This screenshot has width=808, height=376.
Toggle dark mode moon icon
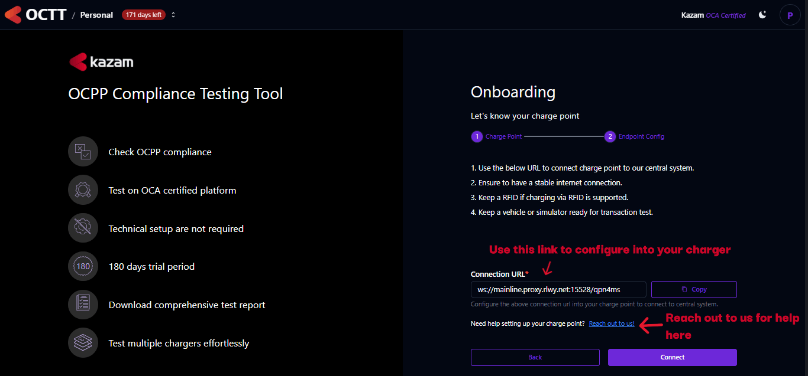(762, 15)
